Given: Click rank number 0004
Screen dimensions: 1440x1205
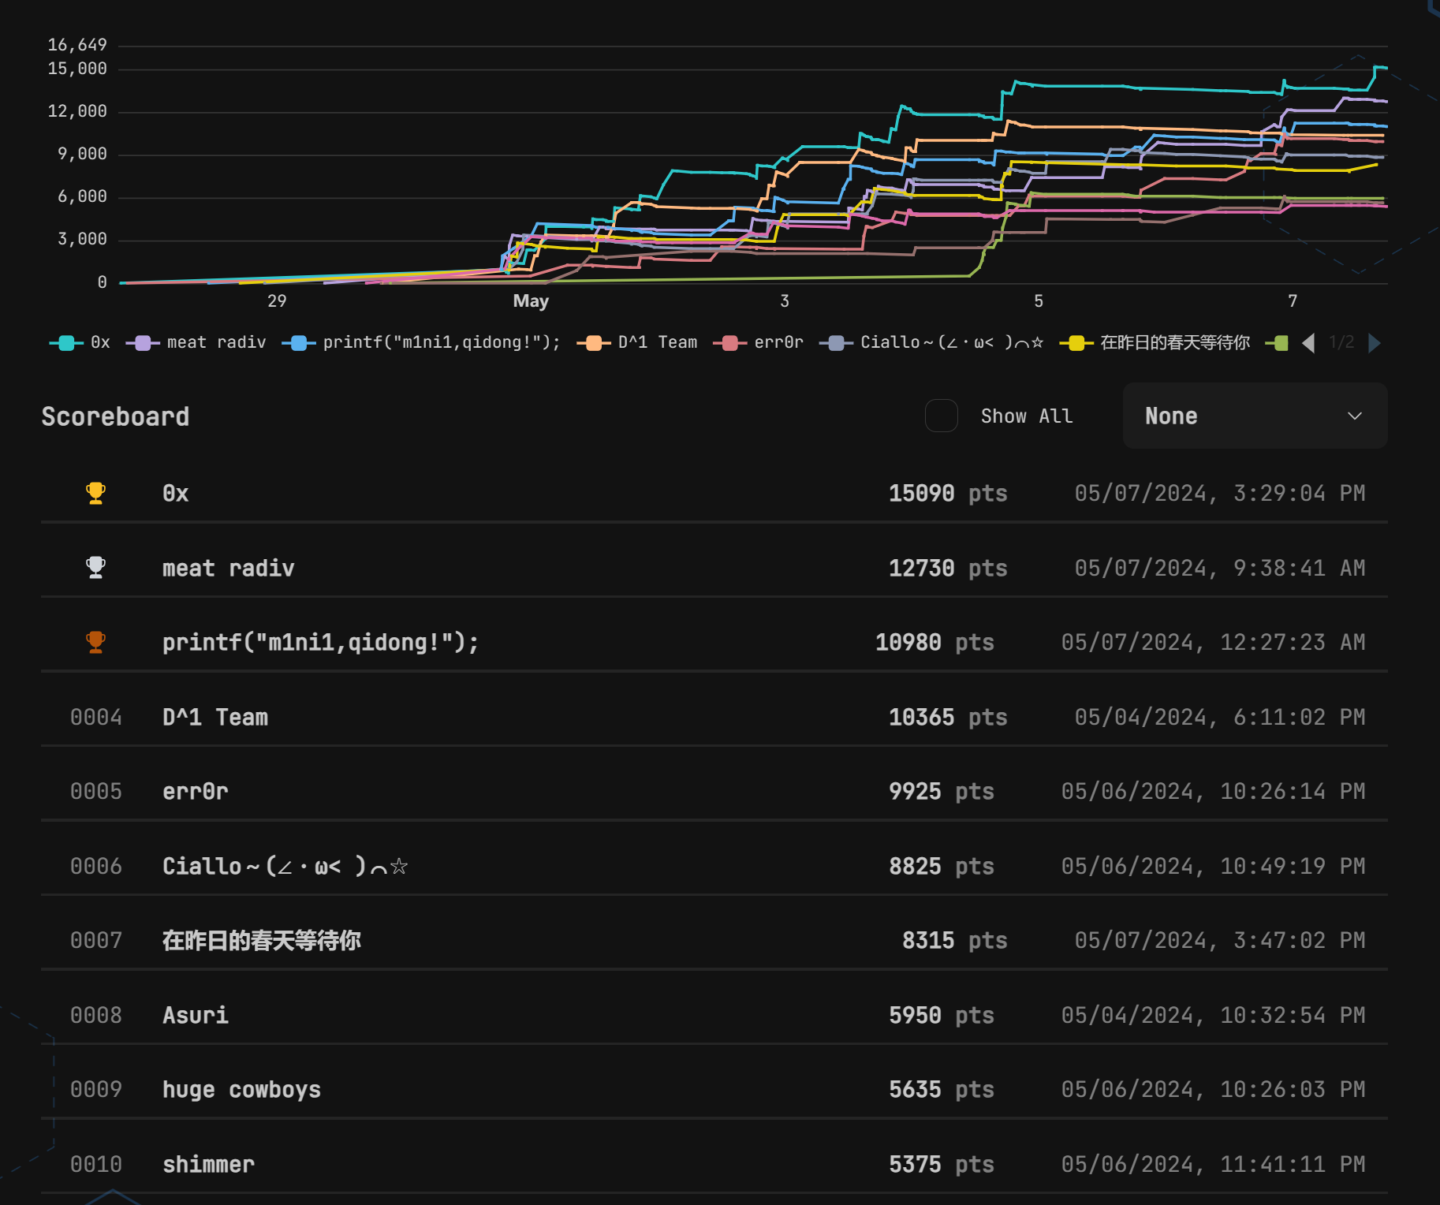Looking at the screenshot, I should pos(96,717).
